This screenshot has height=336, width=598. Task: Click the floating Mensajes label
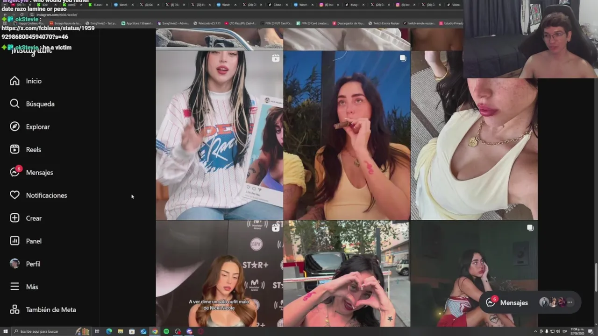[x=514, y=303]
